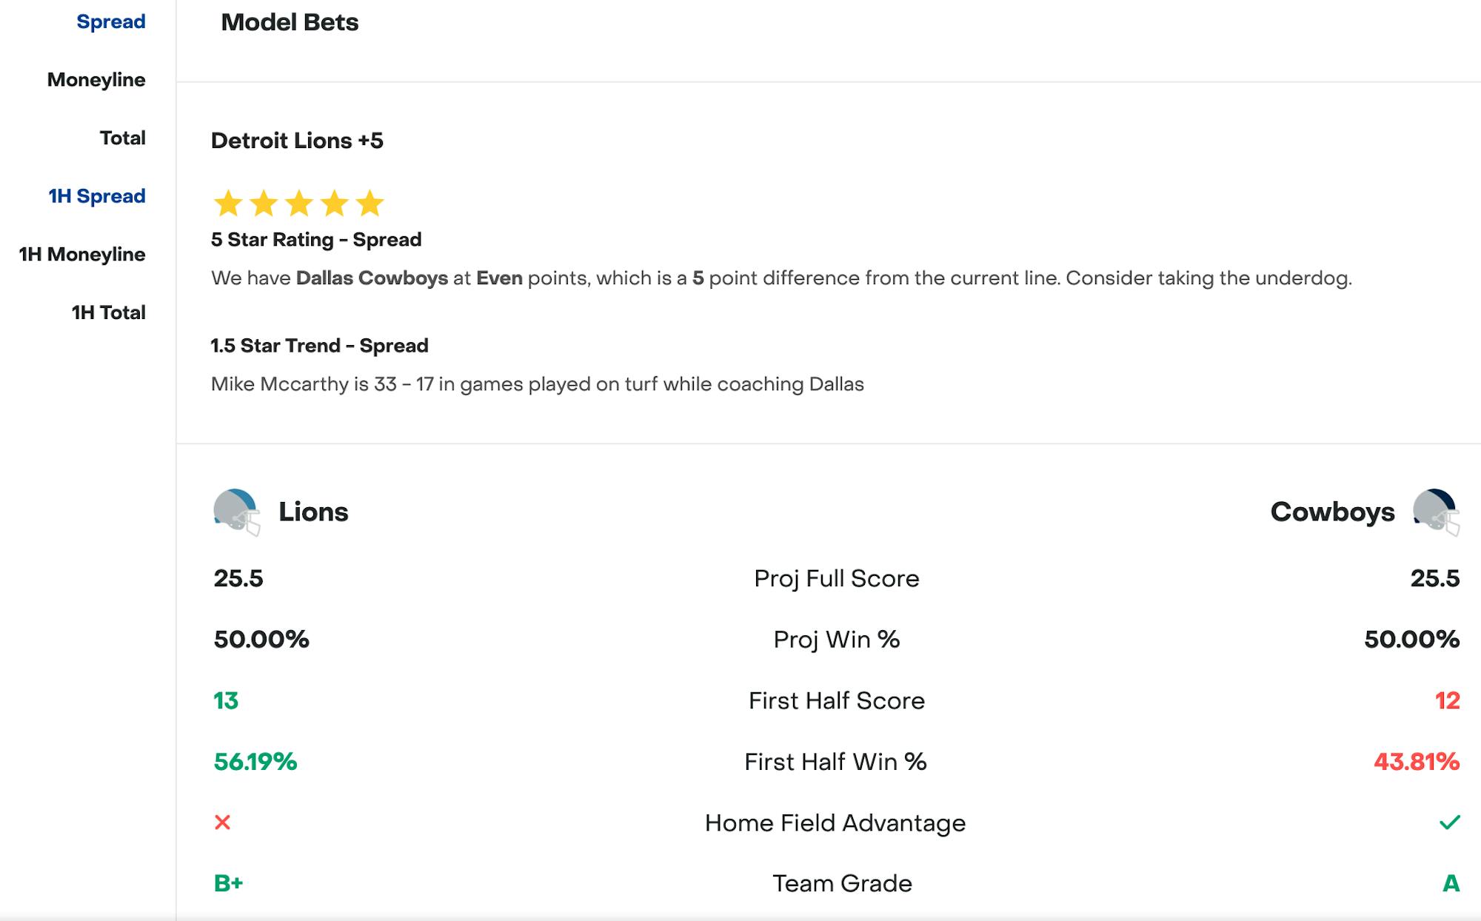
Task: Click the Model Bets heading
Action: pos(290,22)
